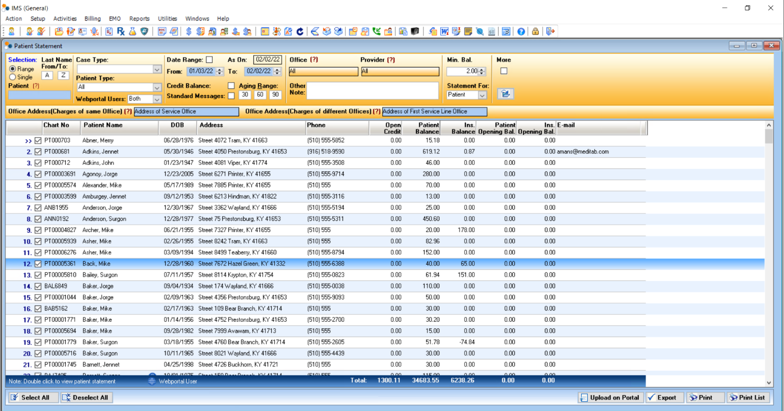
Task: Select the Single selection radio button
Action: tap(13, 77)
